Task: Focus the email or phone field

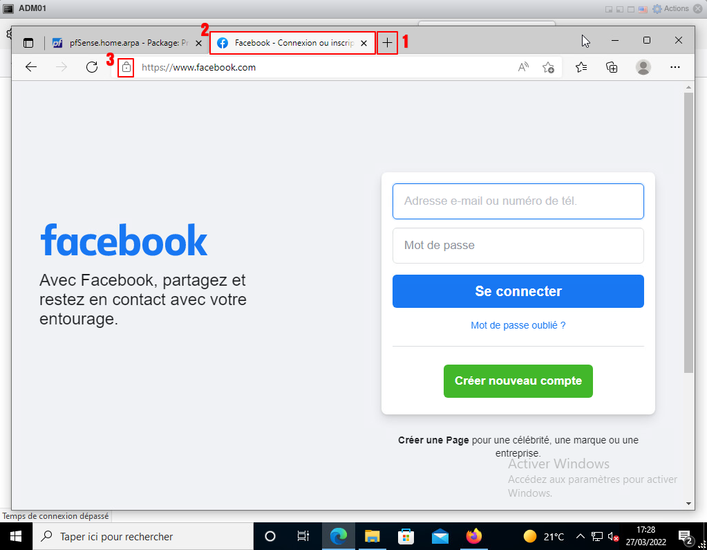Action: 518,201
